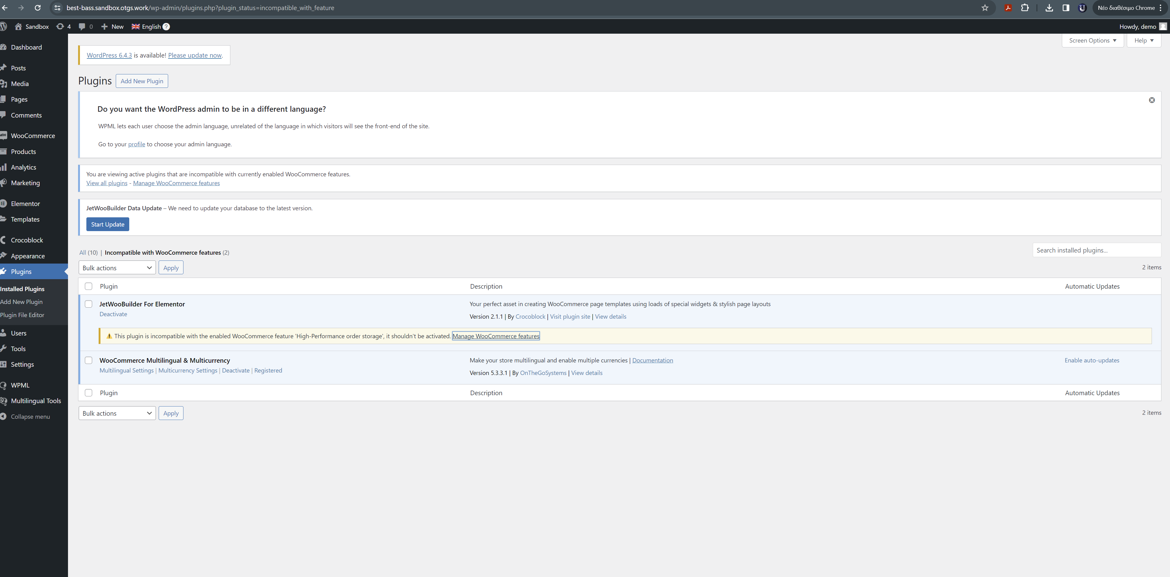The width and height of the screenshot is (1170, 577).
Task: Bookmark page using the star icon
Action: 985,8
